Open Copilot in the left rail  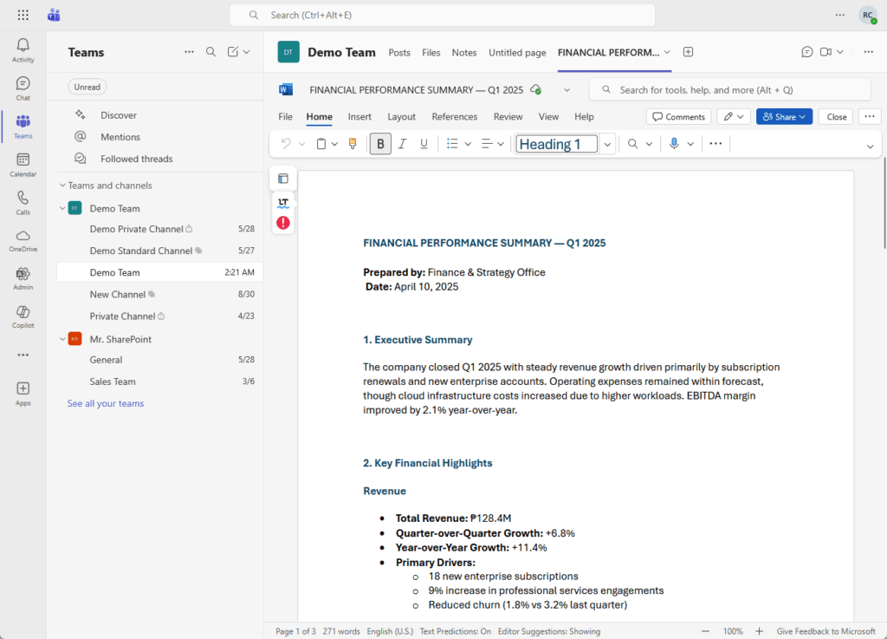[x=23, y=317]
